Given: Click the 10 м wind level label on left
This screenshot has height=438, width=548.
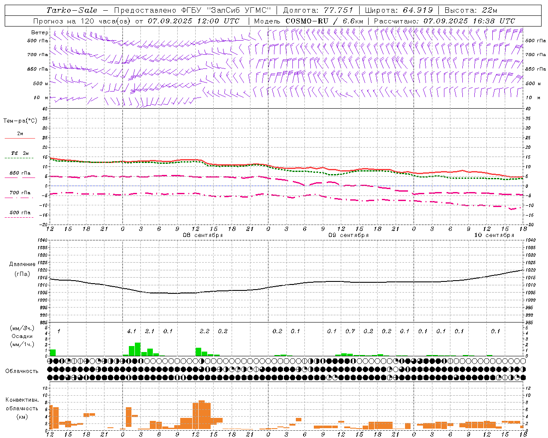Looking at the screenshot, I should 41,98.
